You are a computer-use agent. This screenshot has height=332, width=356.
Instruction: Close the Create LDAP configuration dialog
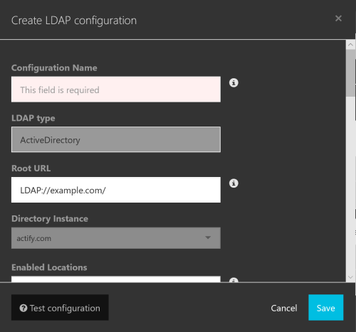[x=338, y=18]
